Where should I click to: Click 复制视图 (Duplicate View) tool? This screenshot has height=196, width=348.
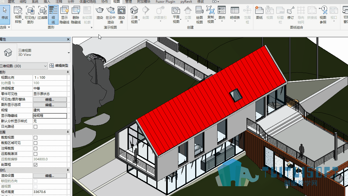[x=211, y=15]
